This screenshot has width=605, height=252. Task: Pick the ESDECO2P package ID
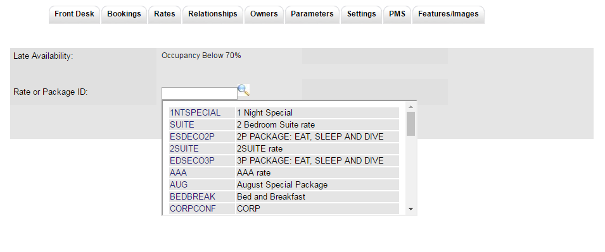click(192, 136)
